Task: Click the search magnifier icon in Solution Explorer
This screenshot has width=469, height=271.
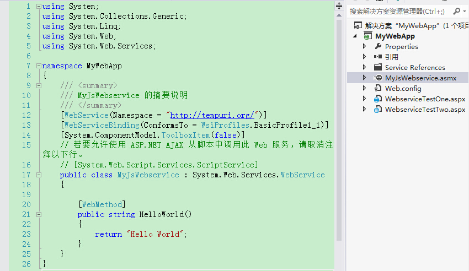Action: click(x=456, y=11)
